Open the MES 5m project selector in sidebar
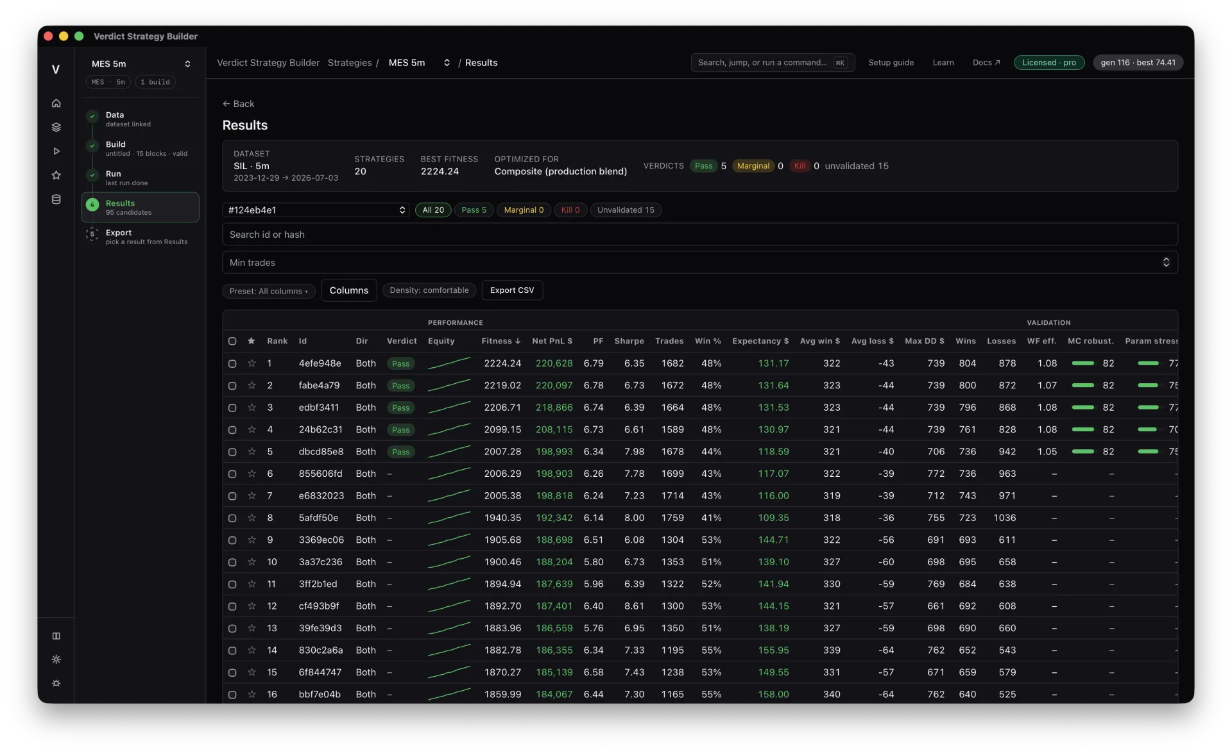Viewport: 1232px width, 753px height. [141, 63]
